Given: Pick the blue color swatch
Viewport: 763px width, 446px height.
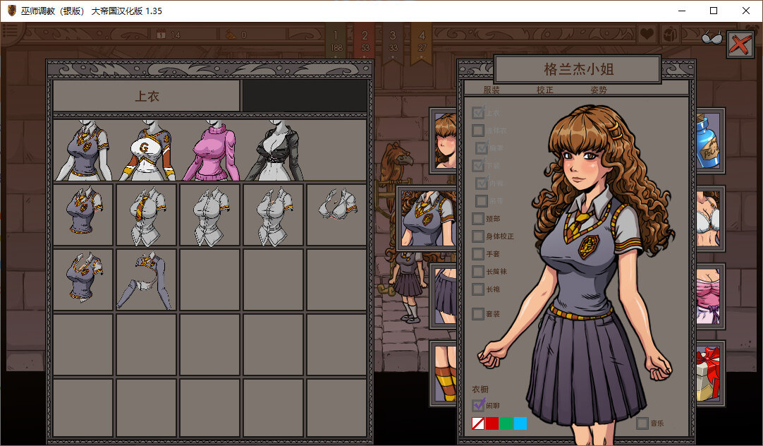Looking at the screenshot, I should (520, 423).
